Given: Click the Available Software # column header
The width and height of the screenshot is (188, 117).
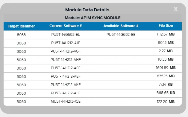Looking at the screenshot, I should click(121, 26).
